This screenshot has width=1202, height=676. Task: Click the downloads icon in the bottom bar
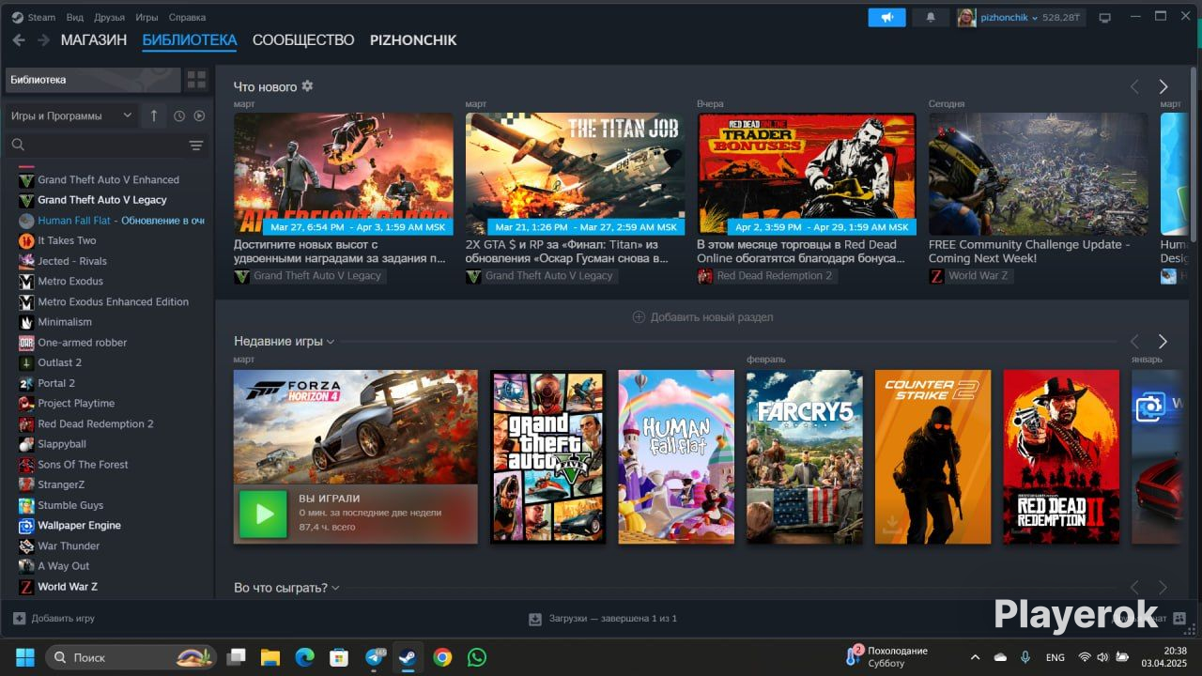point(535,619)
